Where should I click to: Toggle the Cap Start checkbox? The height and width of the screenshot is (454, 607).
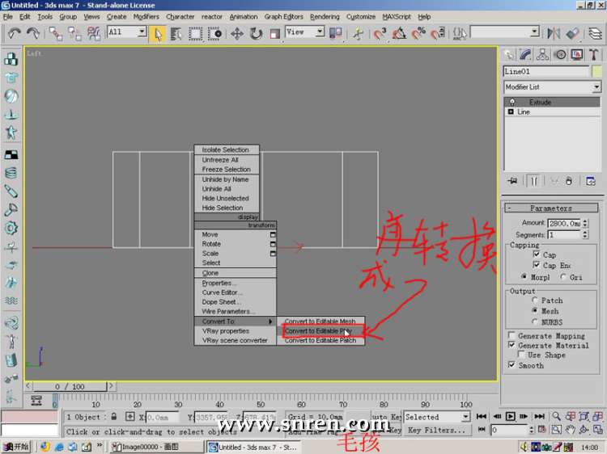[536, 254]
